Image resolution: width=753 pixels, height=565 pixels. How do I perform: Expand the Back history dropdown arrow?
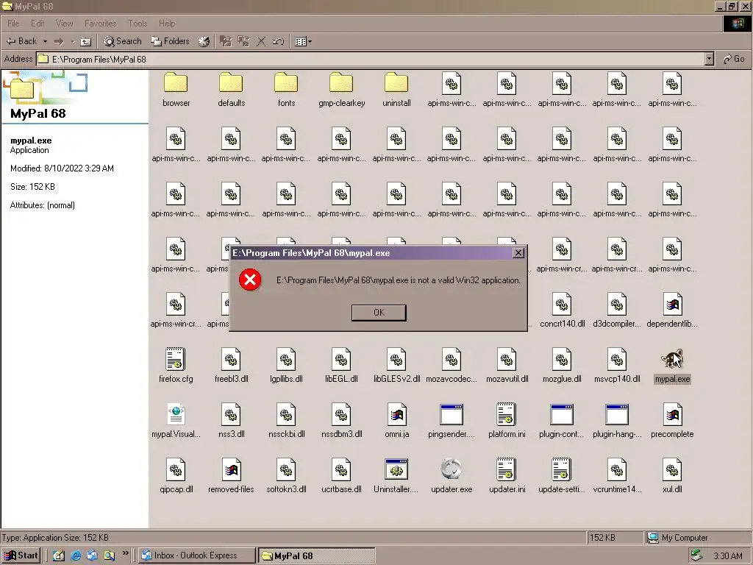tap(45, 41)
